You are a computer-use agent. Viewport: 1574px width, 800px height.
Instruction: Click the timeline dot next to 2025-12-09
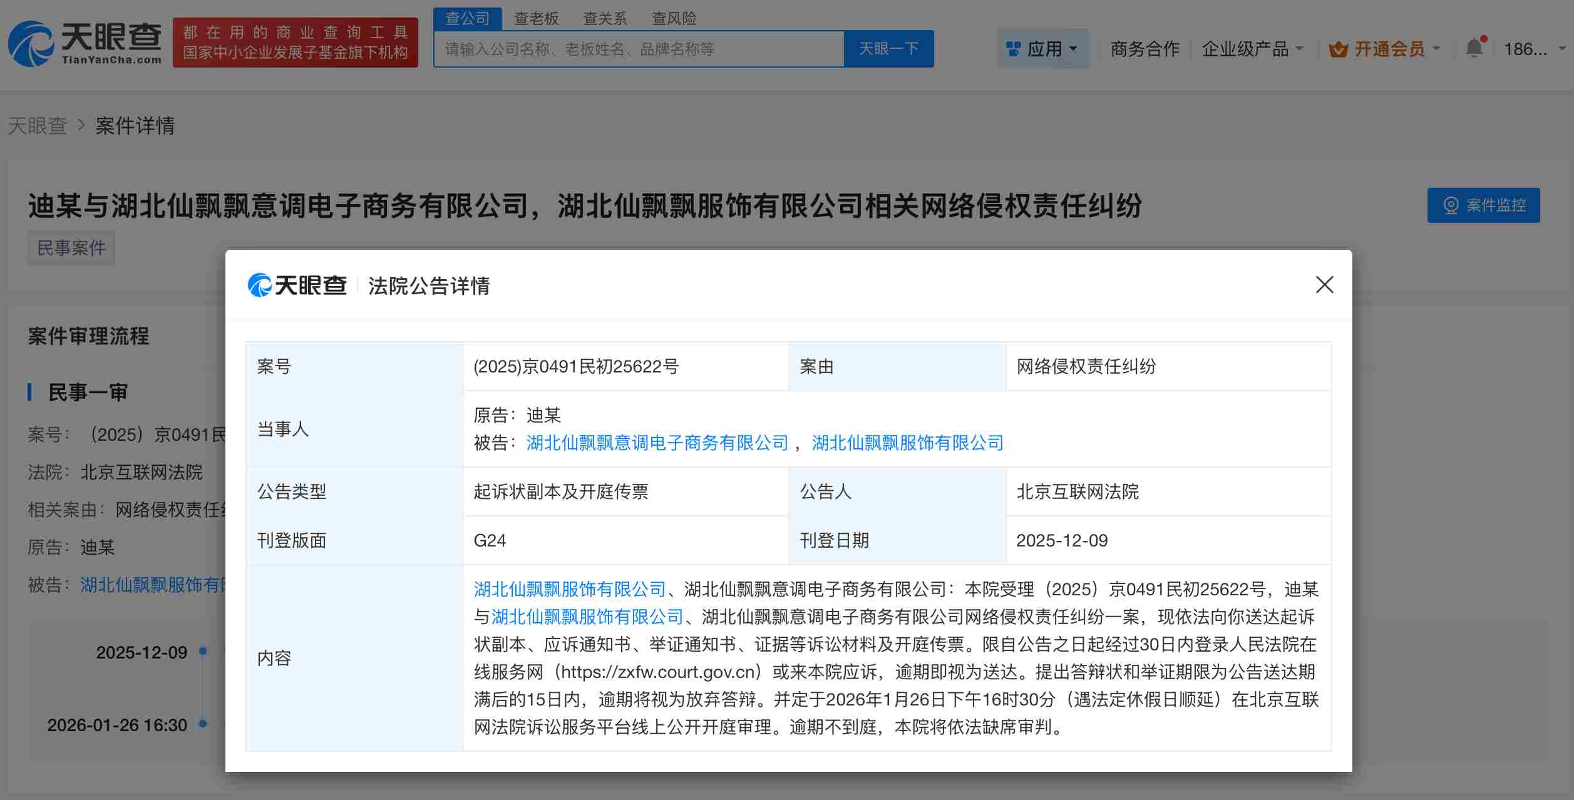(x=202, y=652)
